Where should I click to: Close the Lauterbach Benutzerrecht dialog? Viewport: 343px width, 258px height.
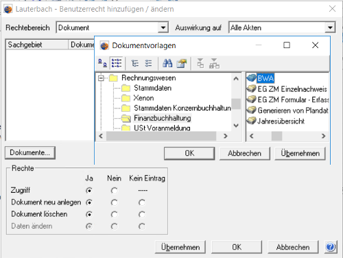[332, 9]
